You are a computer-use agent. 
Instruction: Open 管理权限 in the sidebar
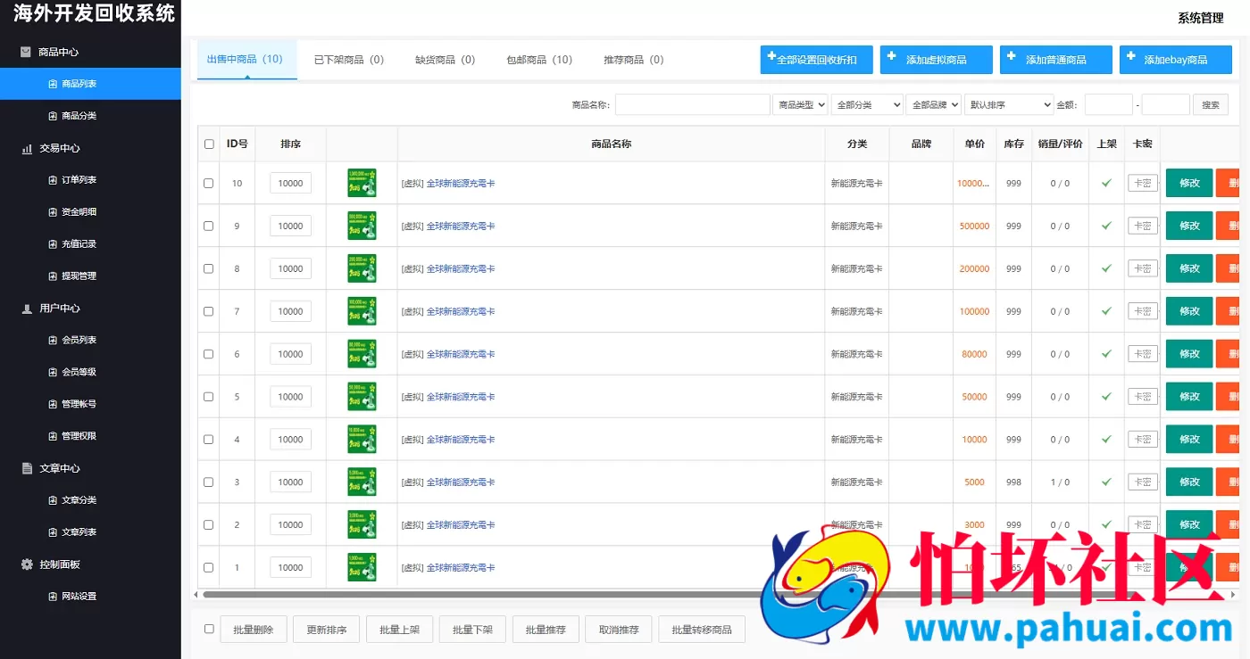tap(79, 436)
